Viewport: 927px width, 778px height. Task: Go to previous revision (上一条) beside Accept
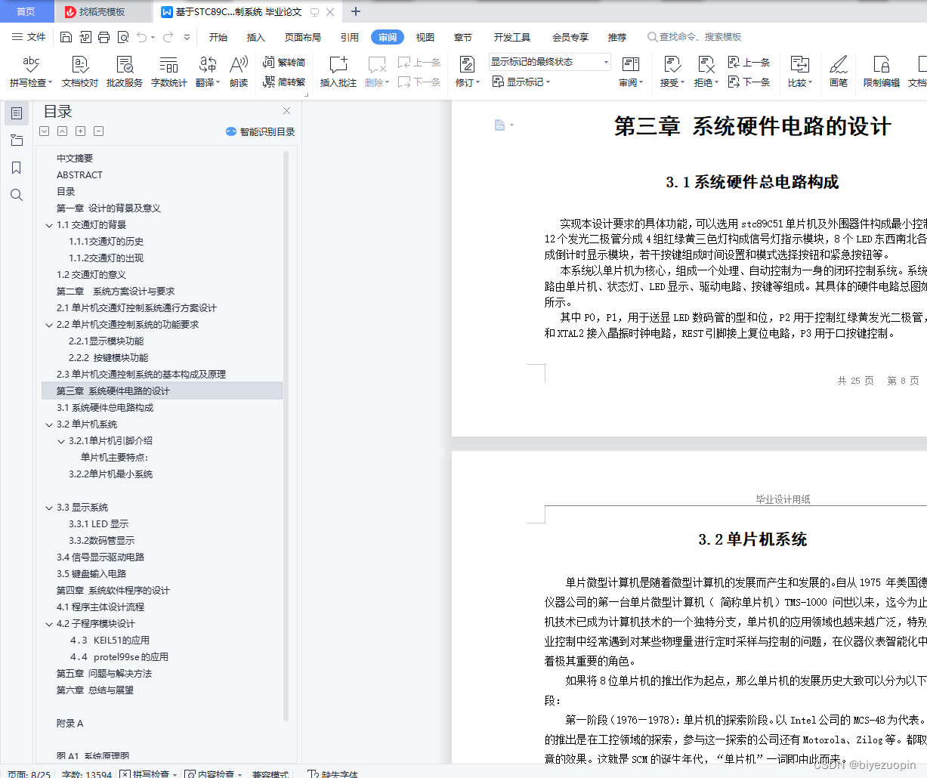tap(749, 63)
